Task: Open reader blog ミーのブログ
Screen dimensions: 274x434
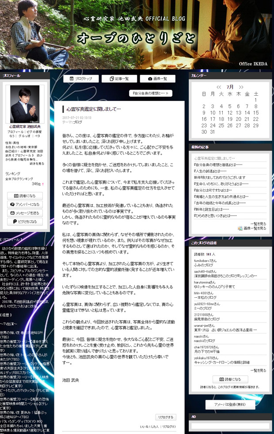Action: pos(203,308)
